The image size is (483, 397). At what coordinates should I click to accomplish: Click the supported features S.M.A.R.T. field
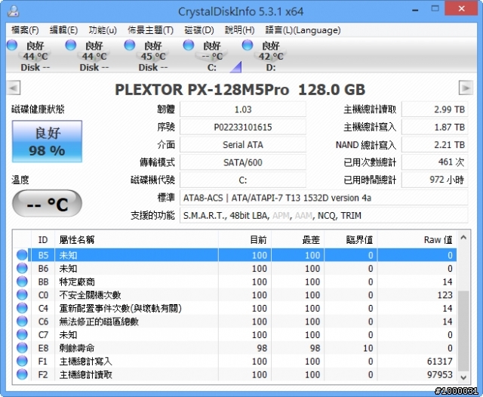click(x=324, y=216)
